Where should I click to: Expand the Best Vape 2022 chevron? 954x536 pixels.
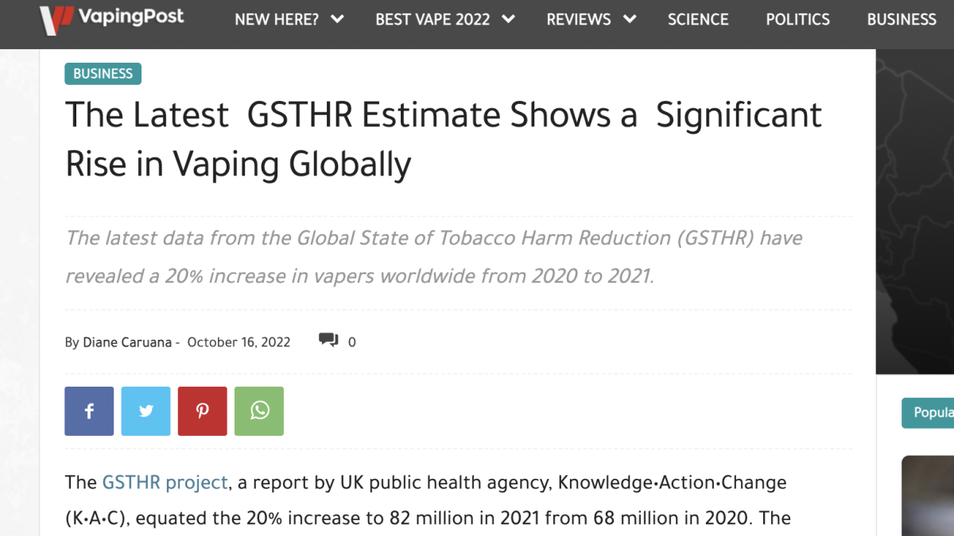pos(509,19)
